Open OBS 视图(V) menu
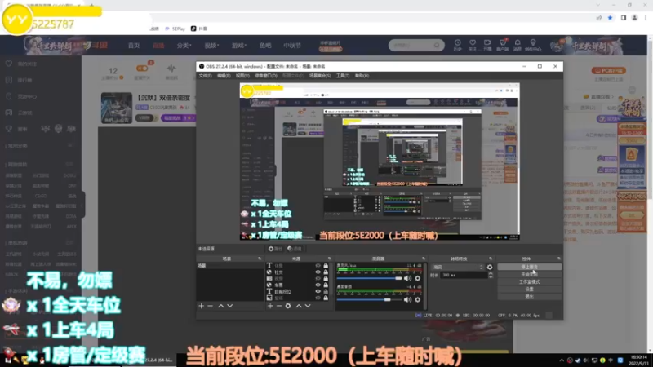Viewport: 653px width, 367px height. [242, 76]
